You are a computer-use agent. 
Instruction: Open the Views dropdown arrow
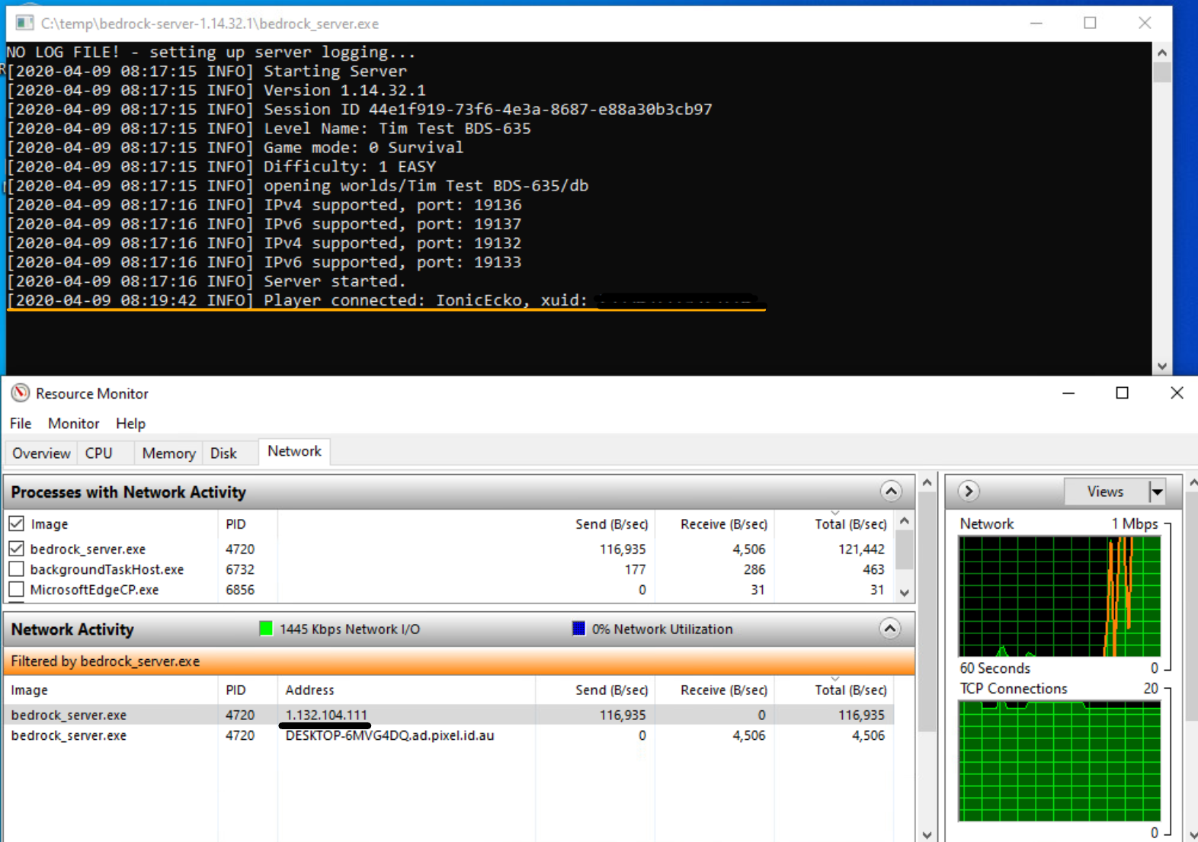click(1157, 491)
